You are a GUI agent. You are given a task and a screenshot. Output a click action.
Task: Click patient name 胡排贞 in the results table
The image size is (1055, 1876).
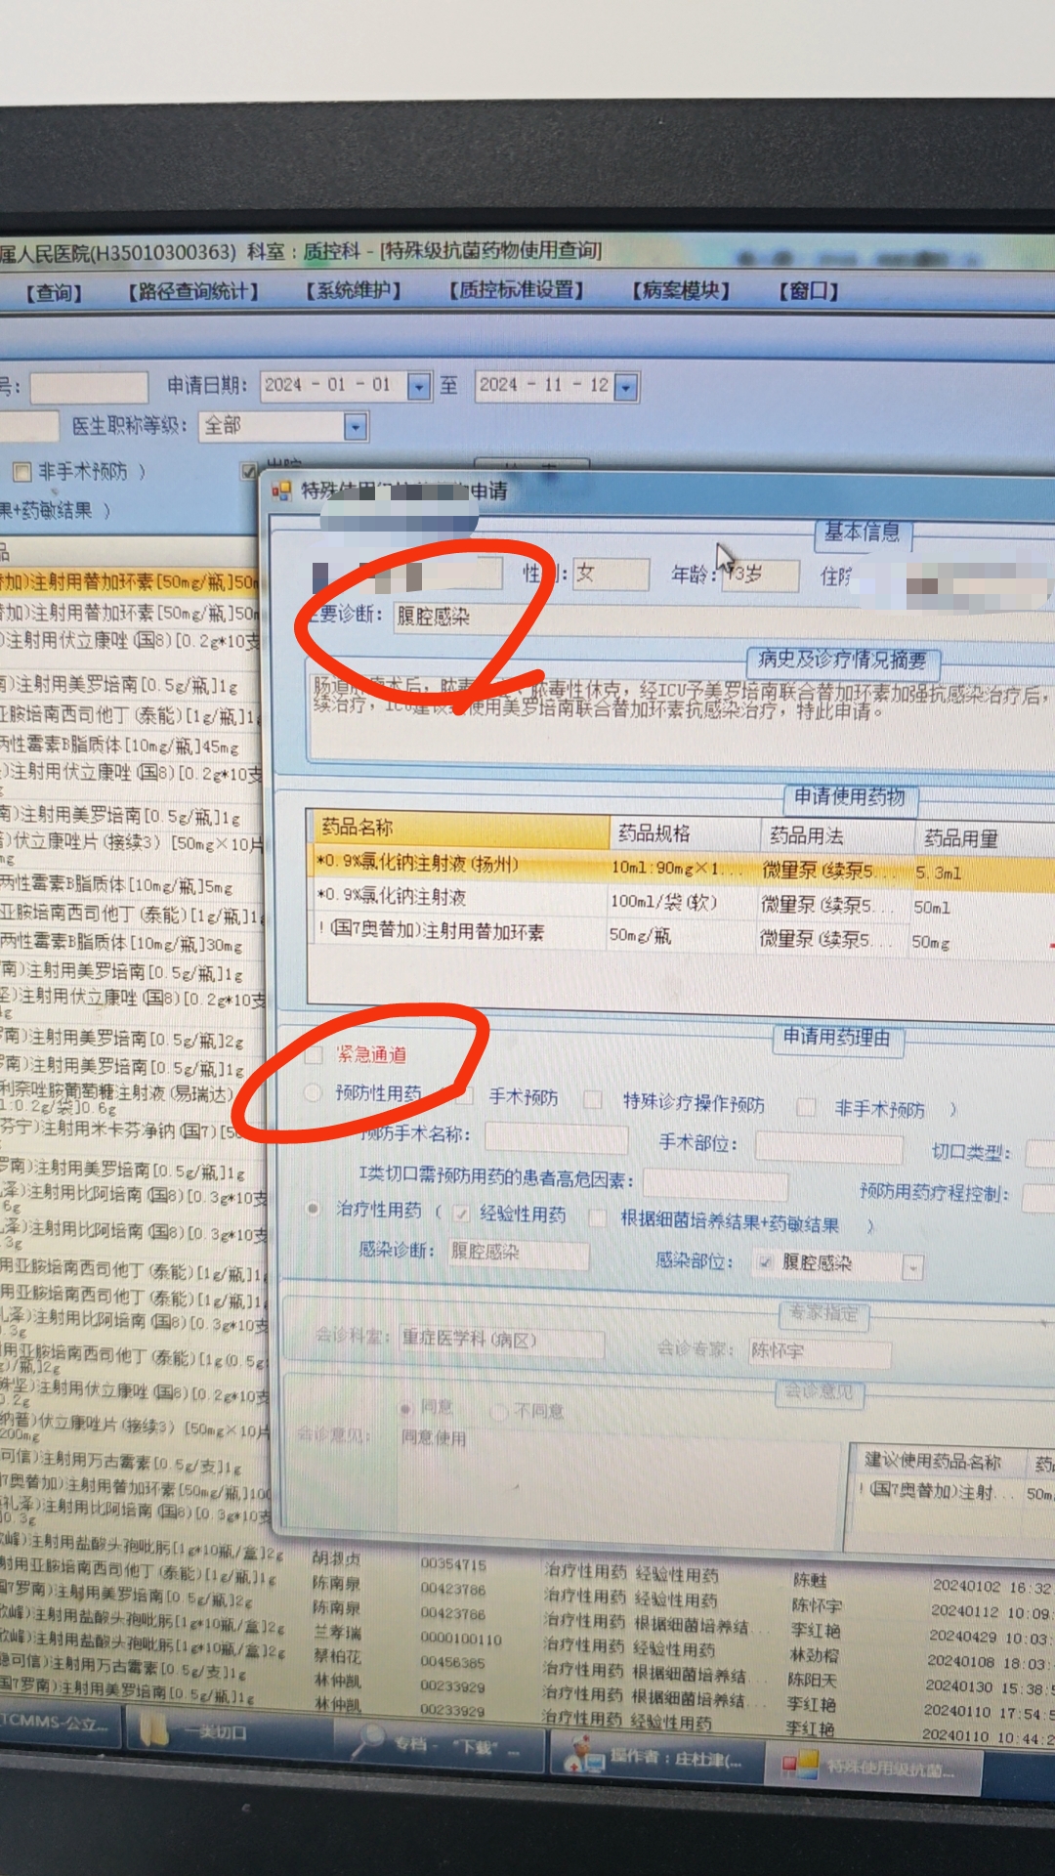(x=336, y=1558)
